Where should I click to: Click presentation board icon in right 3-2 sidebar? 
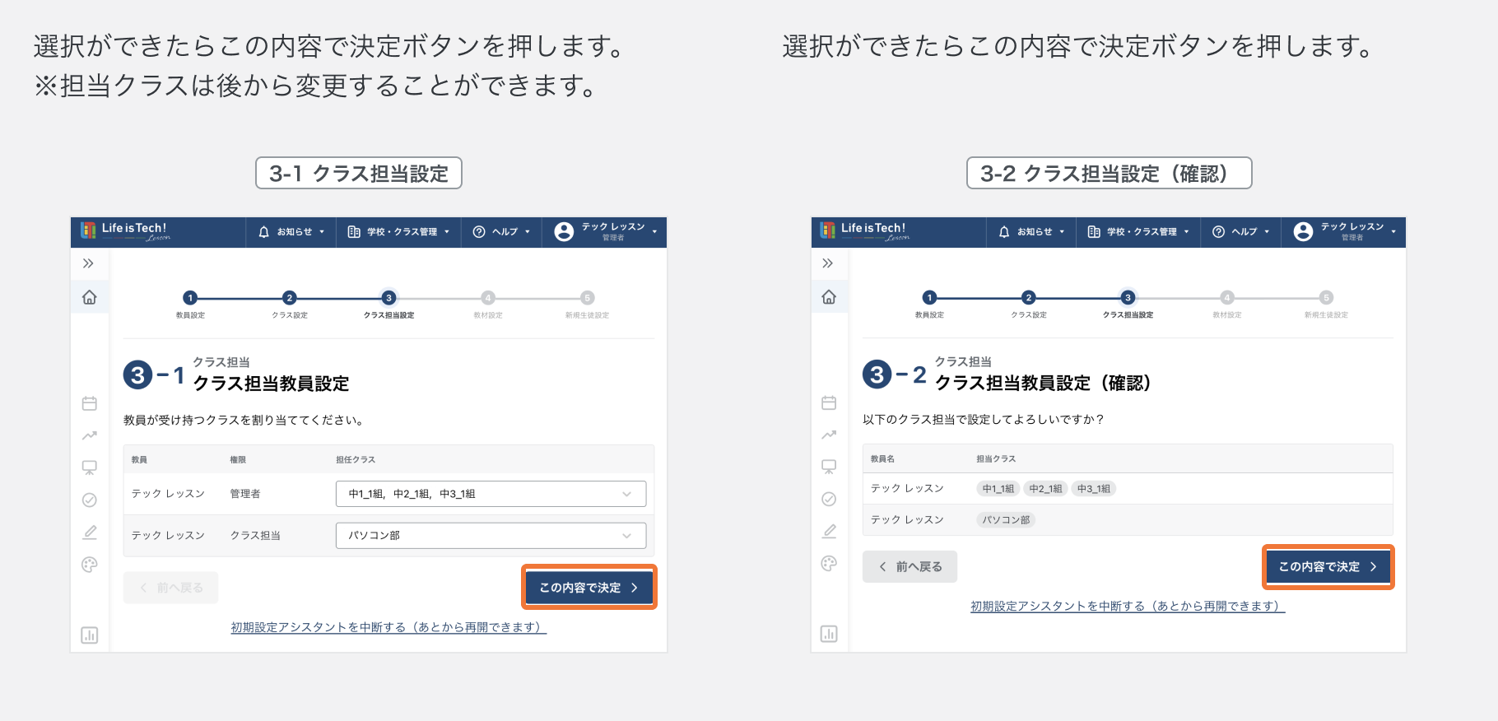pos(829,467)
